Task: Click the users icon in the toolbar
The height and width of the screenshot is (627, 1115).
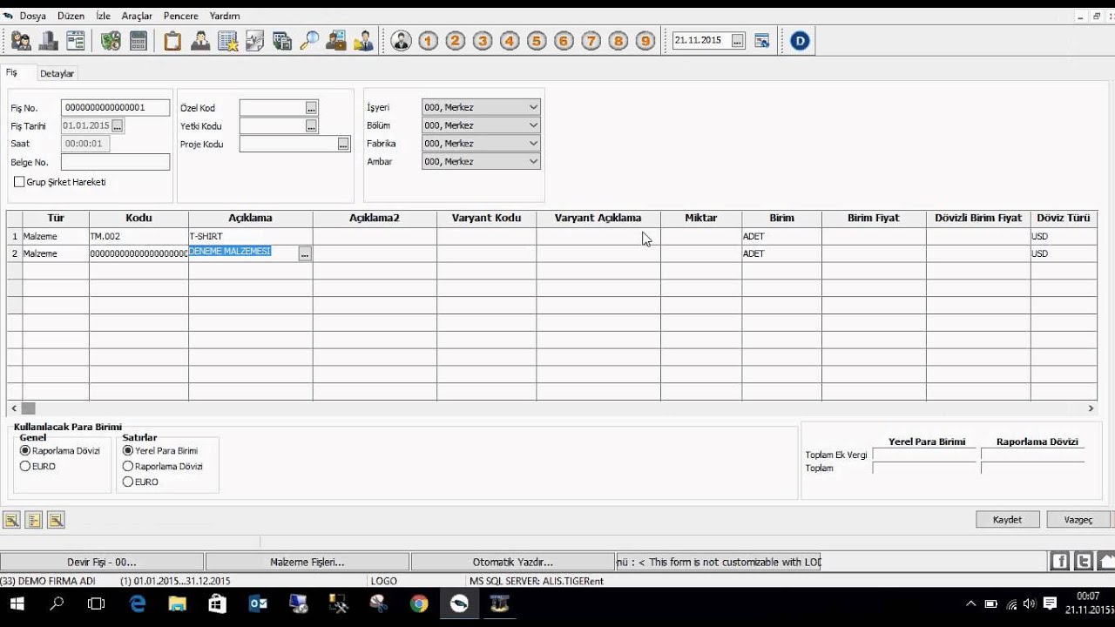Action: (x=21, y=41)
